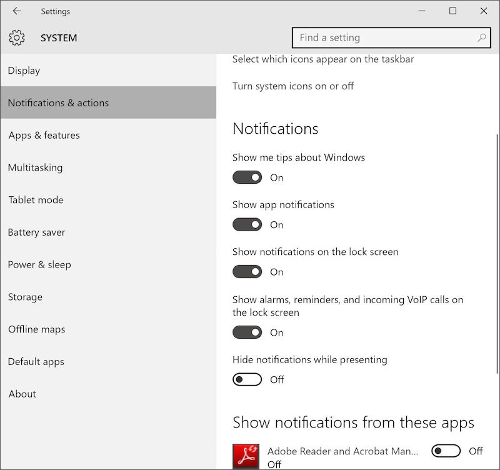This screenshot has height=470, width=500.
Task: Click Adobe Reader and Acrobat Man... label
Action: (x=342, y=451)
